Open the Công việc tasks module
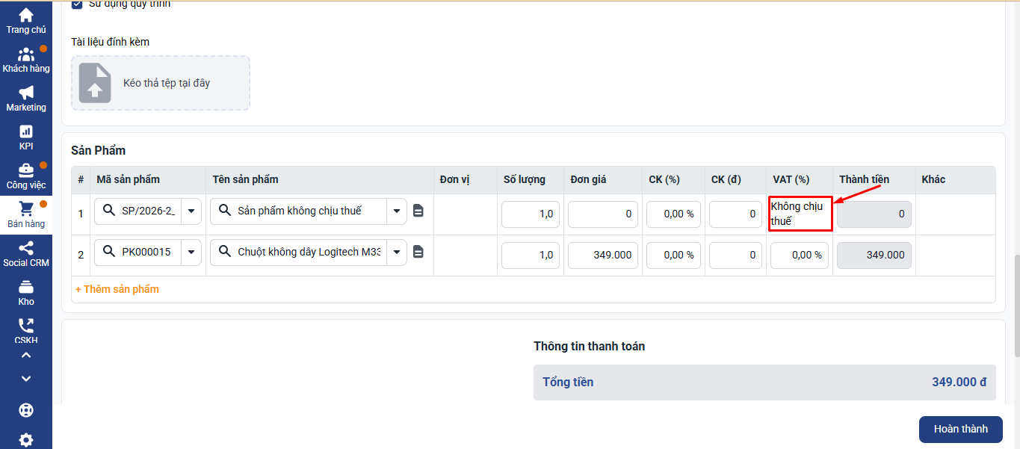Viewport: 1020px width, 449px height. click(26, 176)
